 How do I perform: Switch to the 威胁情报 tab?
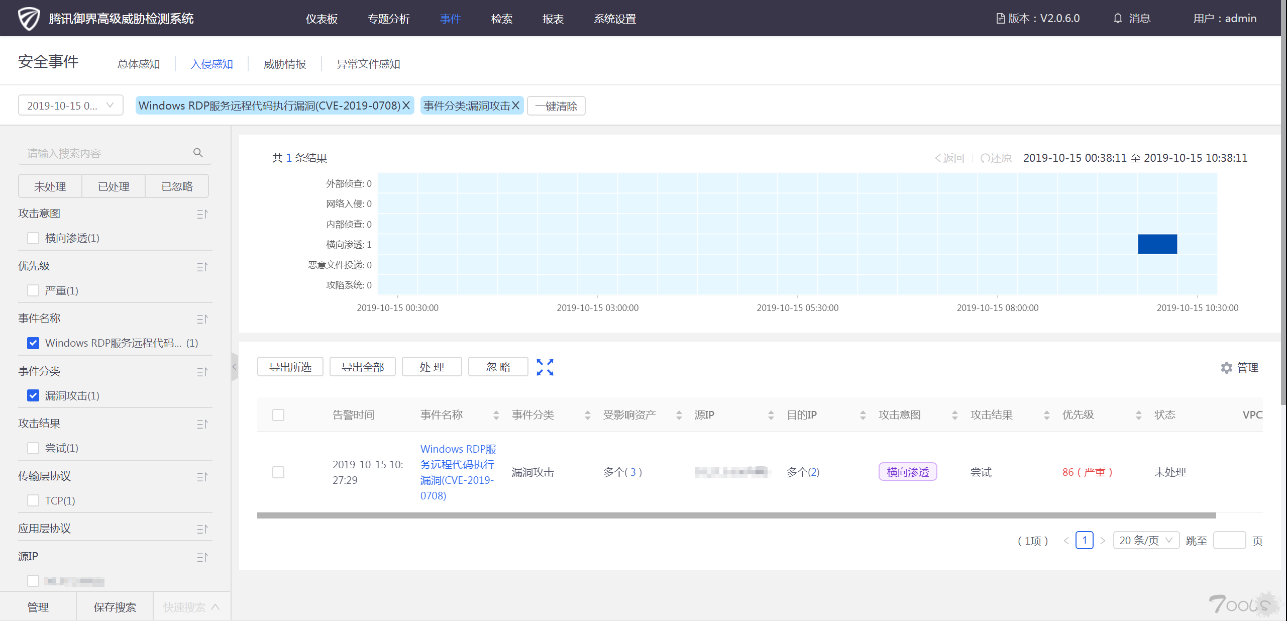pos(284,64)
